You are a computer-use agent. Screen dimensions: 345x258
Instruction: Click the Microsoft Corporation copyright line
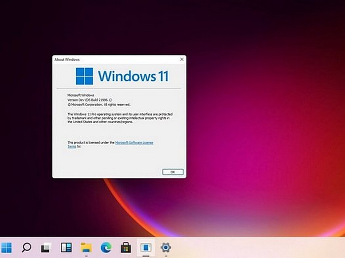point(99,105)
